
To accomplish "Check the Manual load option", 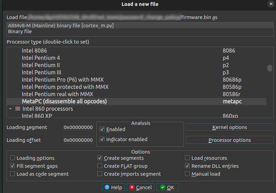I will [187, 174].
